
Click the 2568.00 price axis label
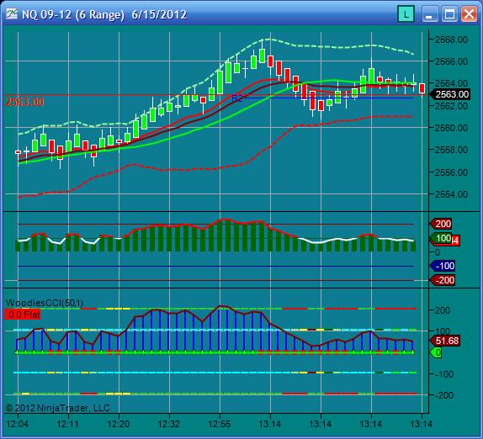451,40
